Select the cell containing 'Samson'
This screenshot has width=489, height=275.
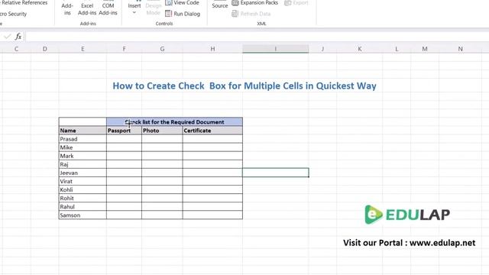tap(83, 215)
